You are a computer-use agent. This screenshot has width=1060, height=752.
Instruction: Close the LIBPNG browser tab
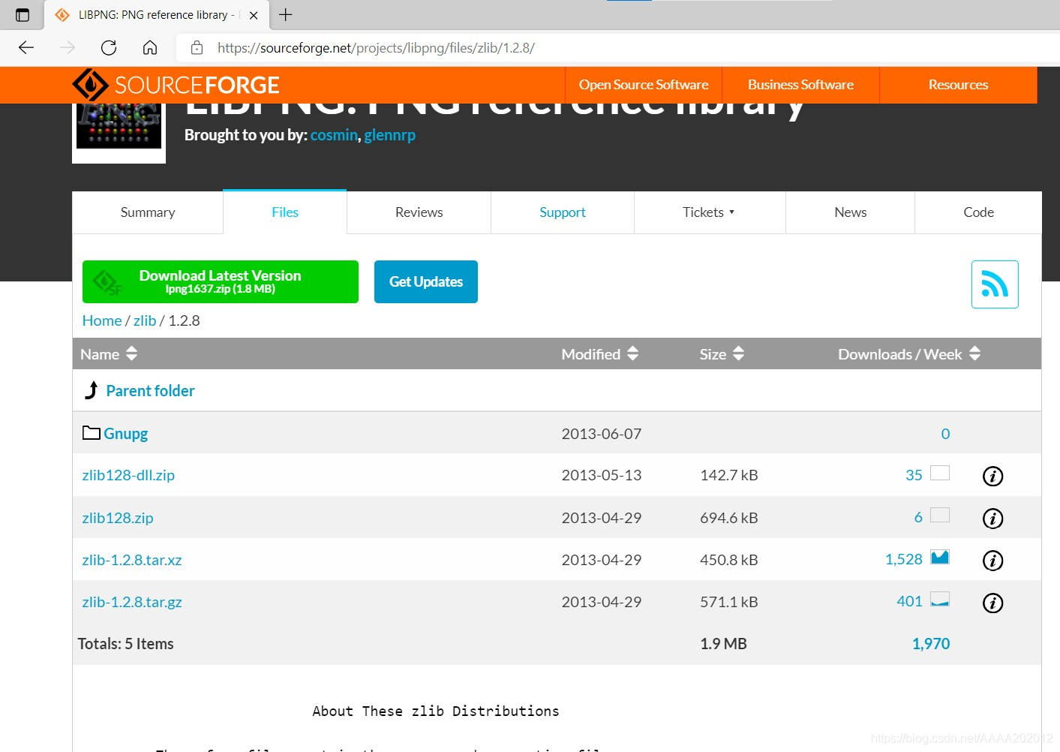pyautogui.click(x=254, y=15)
